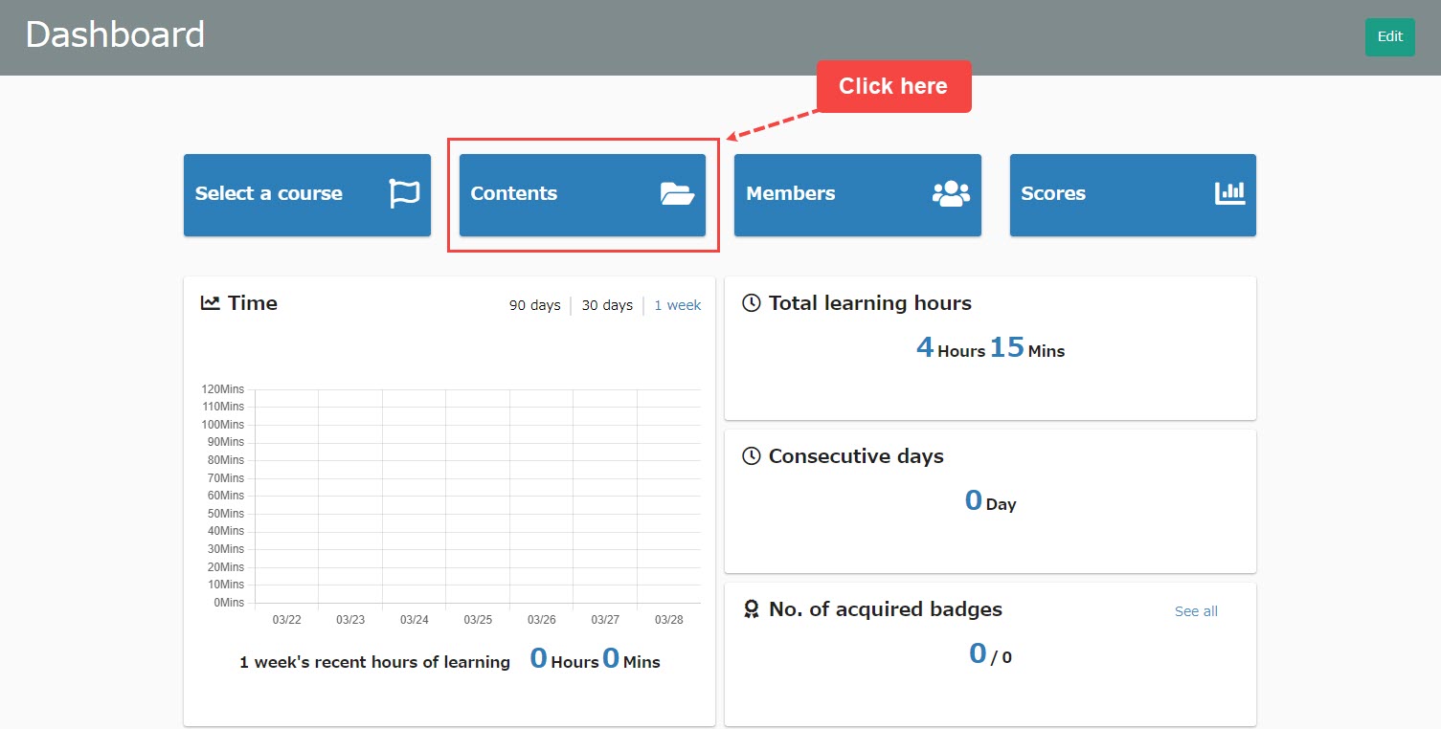Switch the Time chart to 90 days
Screen dimensions: 1441x729
(534, 305)
